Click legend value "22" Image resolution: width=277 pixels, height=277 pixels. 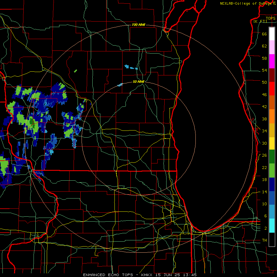point(264,168)
